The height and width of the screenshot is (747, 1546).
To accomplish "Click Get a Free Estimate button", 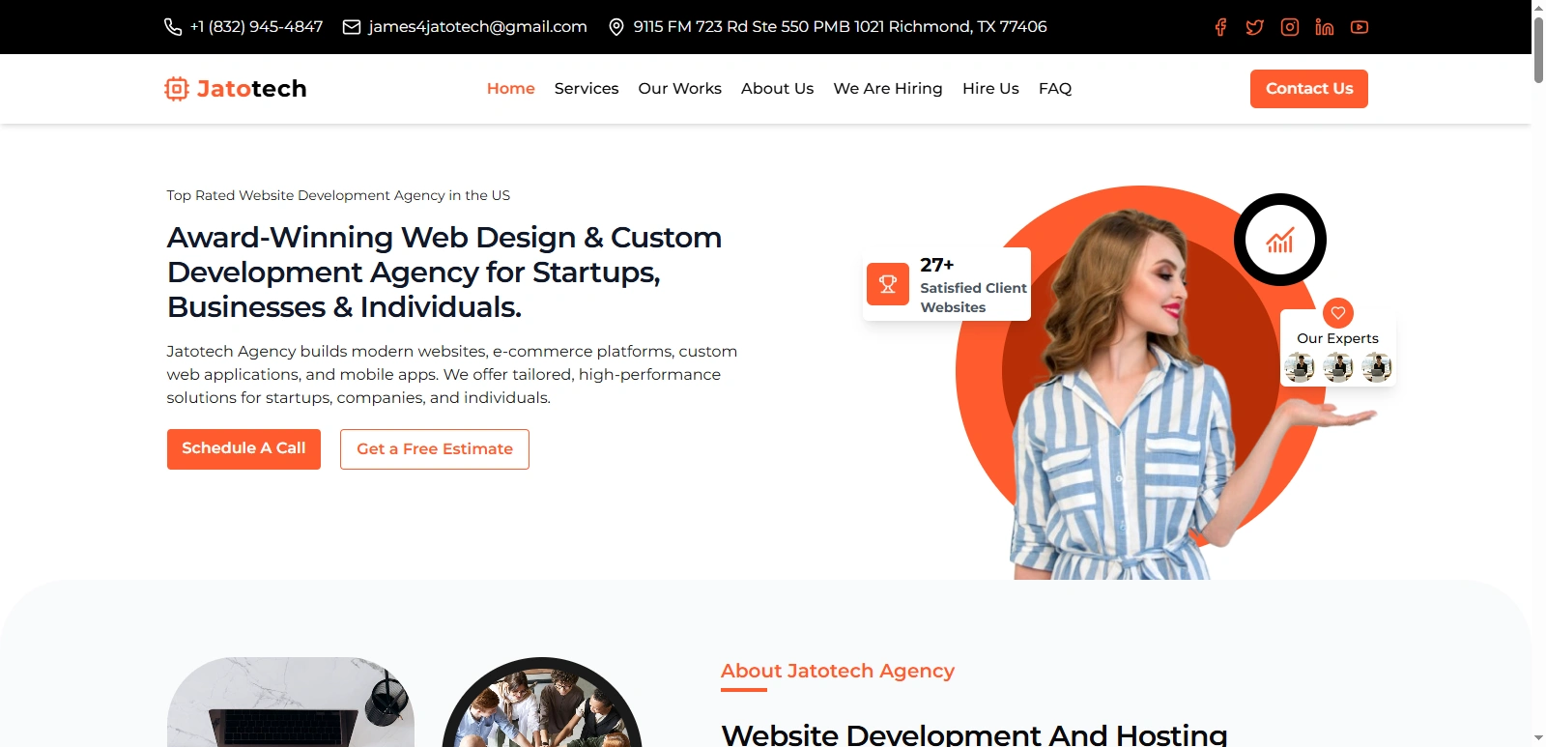I will 435,449.
